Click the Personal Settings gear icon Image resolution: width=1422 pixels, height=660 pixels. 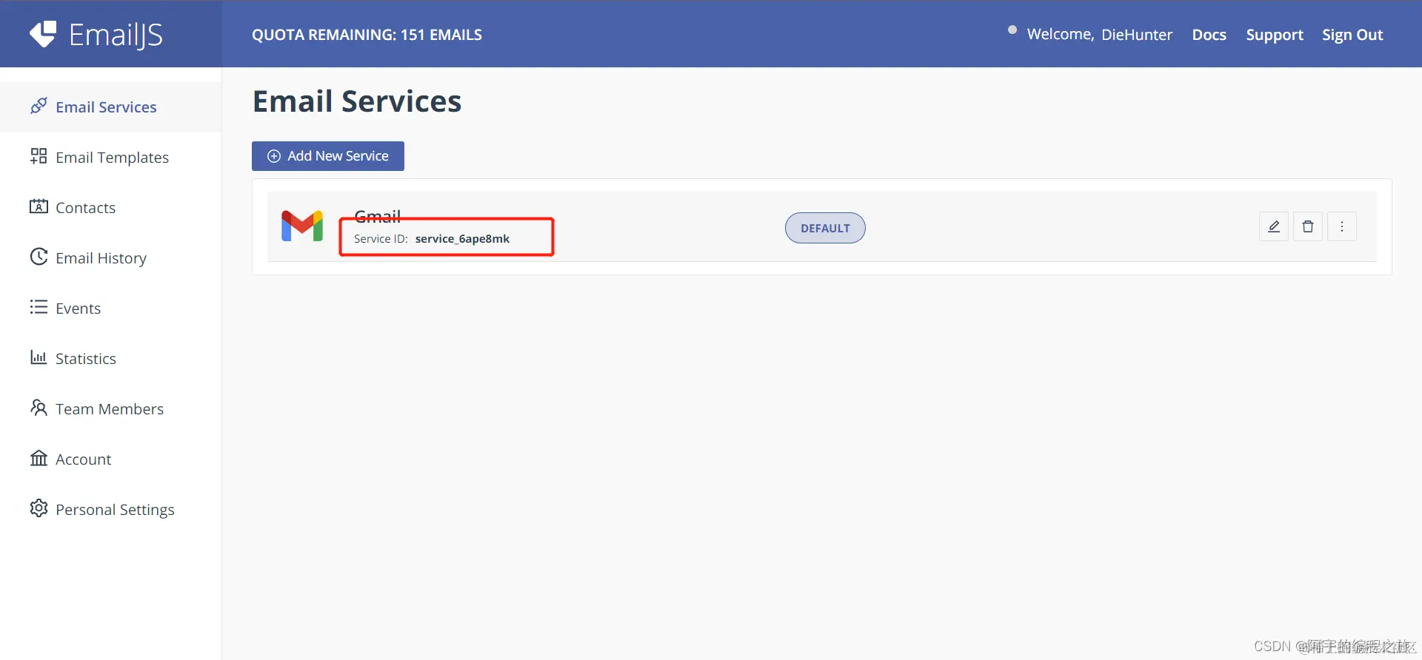coord(39,508)
